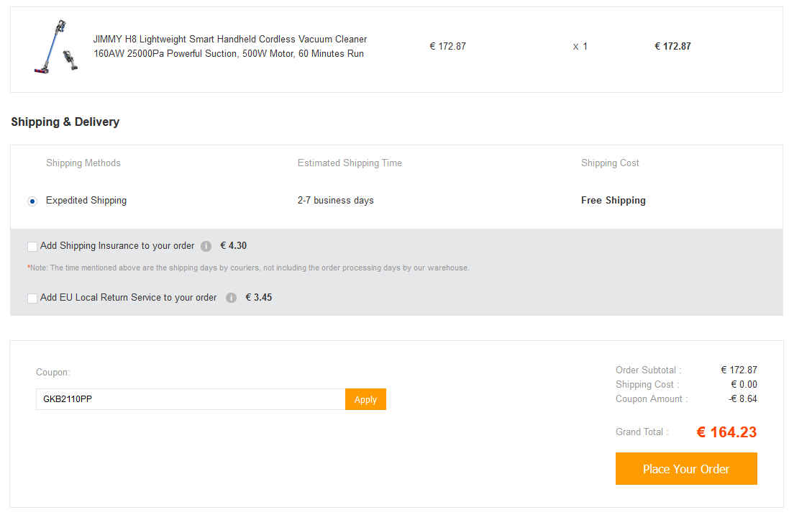Open the JIMMY H8 Vacuum Cleaner product title
This screenshot has width=789, height=515.
tap(230, 46)
